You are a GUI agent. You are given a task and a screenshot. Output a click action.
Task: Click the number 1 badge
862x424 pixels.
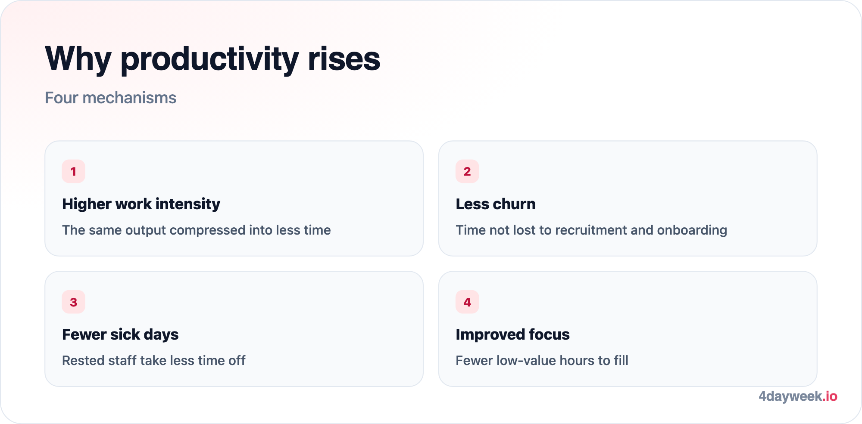73,171
